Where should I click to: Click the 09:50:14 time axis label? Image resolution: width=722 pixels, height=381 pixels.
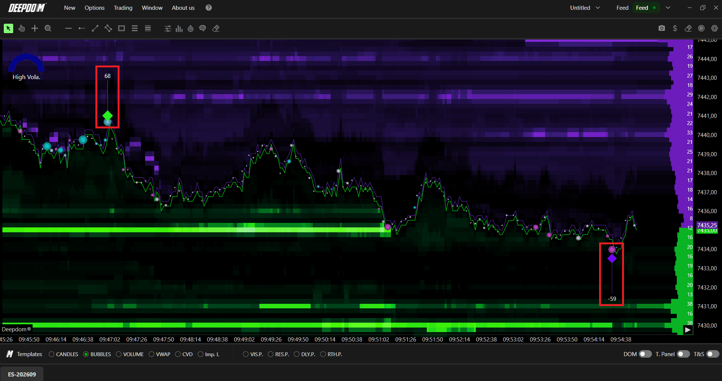coord(325,339)
